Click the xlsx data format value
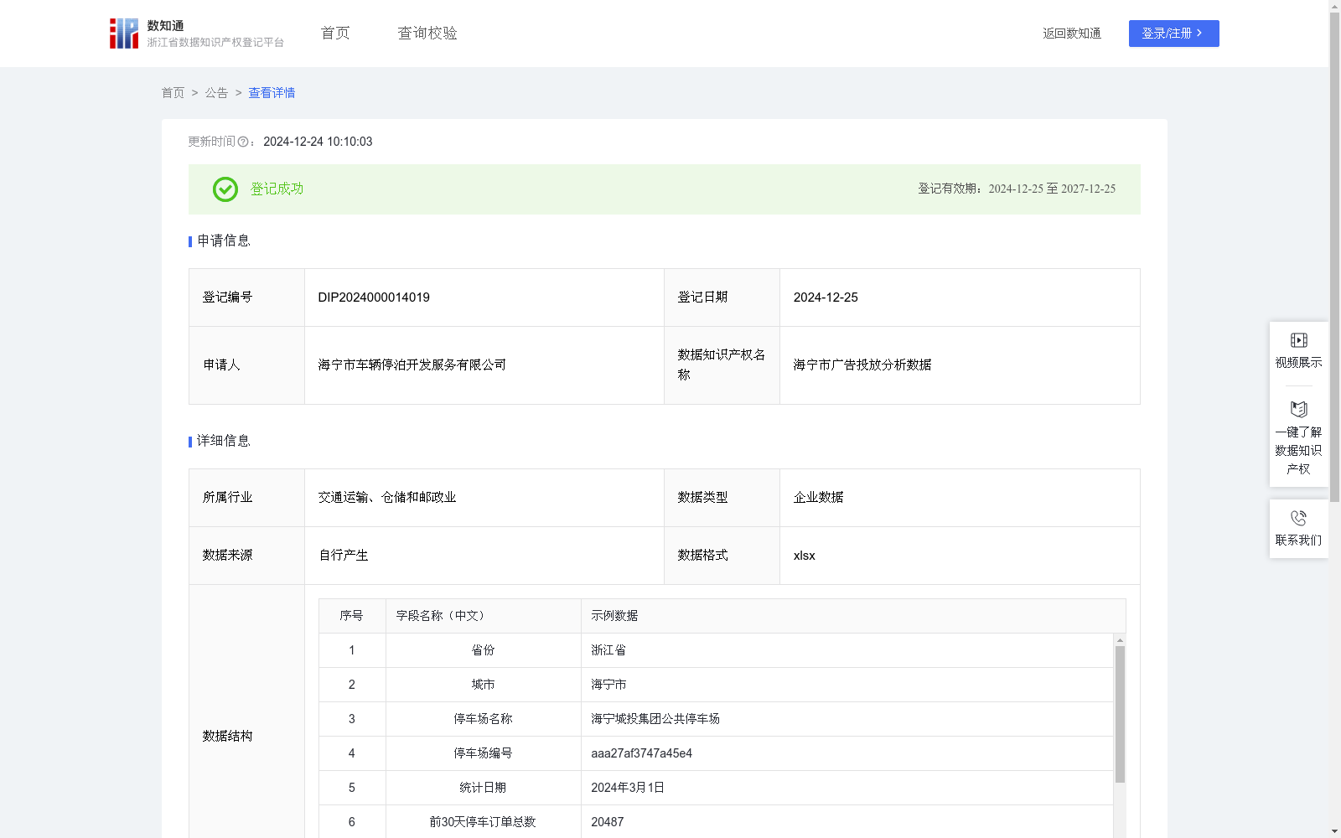This screenshot has height=838, width=1341. coord(804,556)
